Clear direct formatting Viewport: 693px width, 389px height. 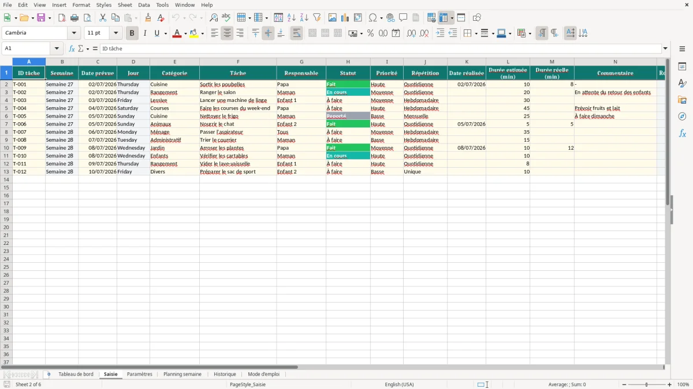[161, 18]
